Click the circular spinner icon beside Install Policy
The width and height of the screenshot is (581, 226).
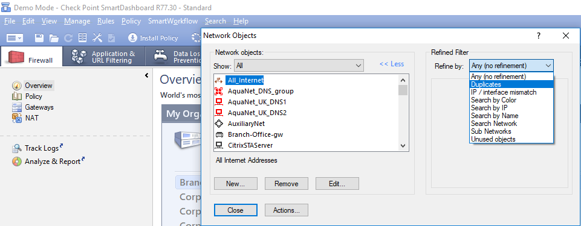(196, 37)
